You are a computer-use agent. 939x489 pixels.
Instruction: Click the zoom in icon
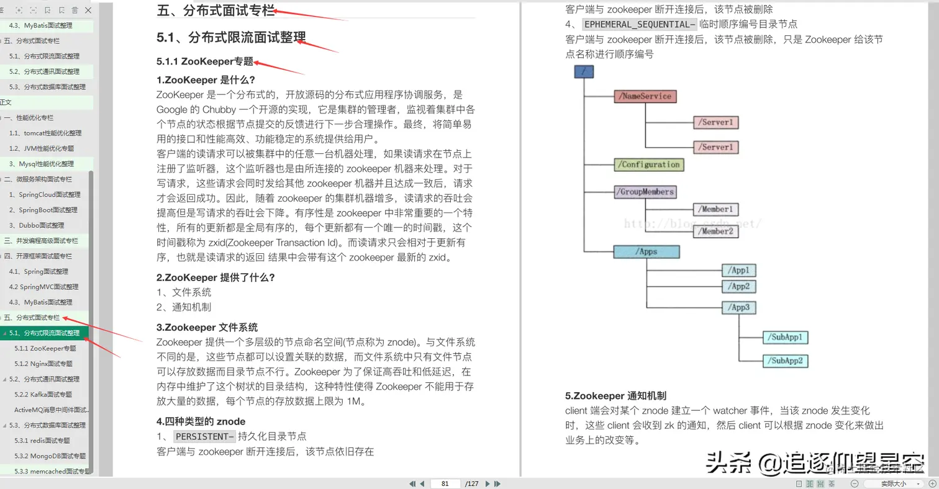932,484
